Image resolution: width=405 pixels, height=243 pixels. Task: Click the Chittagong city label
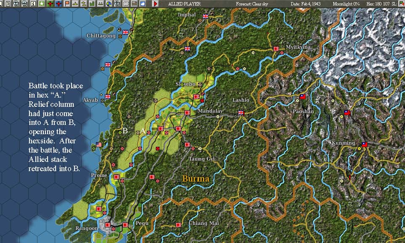click(101, 36)
